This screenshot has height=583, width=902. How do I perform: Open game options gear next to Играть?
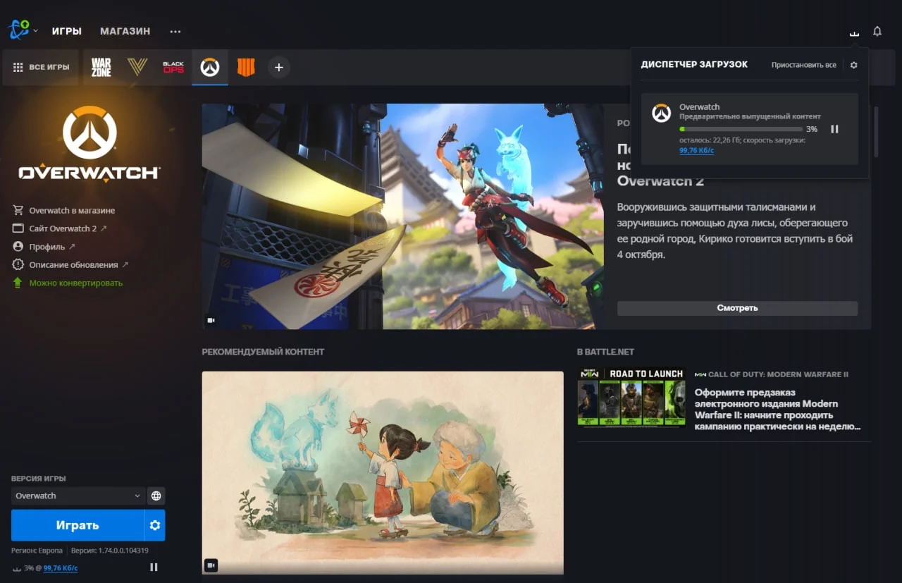tap(155, 525)
